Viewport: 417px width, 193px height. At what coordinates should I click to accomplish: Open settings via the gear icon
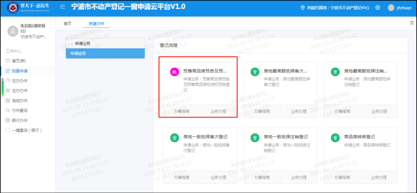pyautogui.click(x=377, y=7)
